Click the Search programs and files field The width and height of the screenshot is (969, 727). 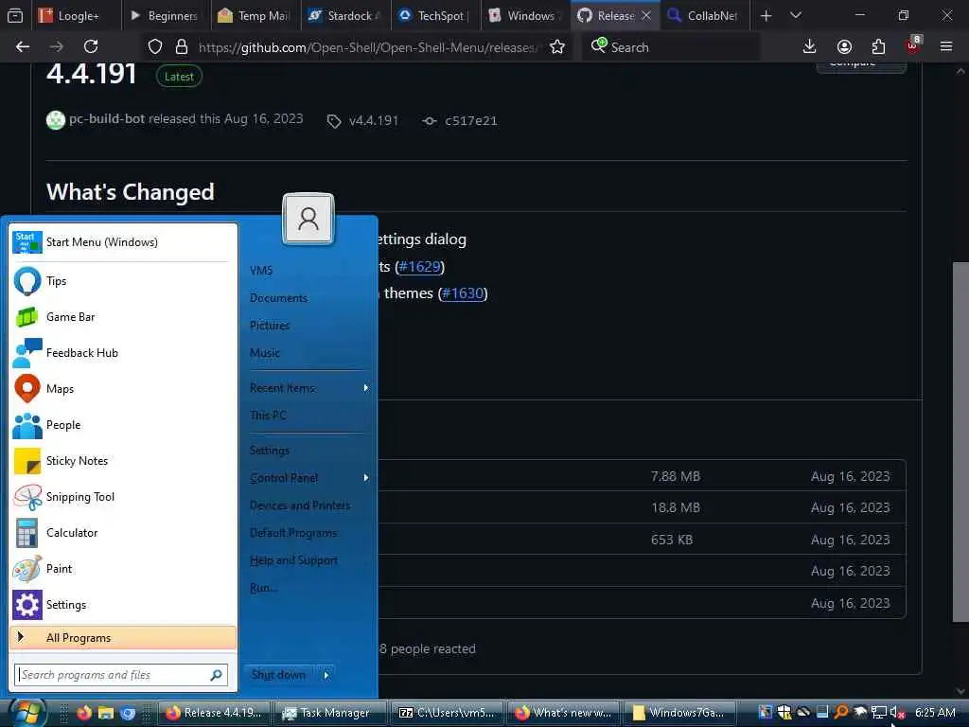[121, 675]
